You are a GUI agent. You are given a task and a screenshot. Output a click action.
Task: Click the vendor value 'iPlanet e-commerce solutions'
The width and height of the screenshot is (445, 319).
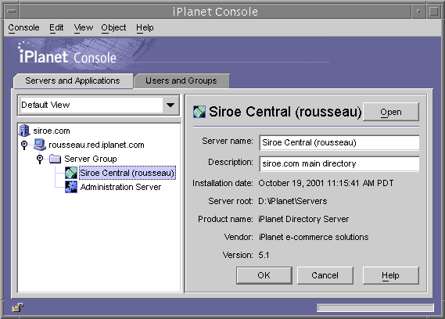click(x=314, y=237)
